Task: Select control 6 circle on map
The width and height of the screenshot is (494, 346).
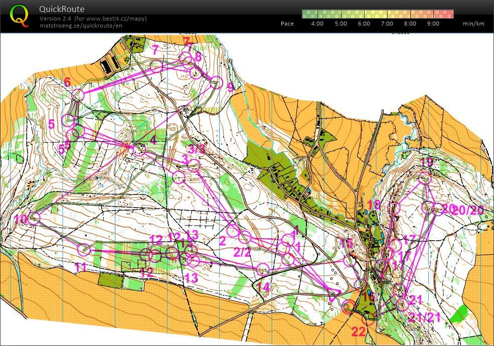Action: (78, 95)
